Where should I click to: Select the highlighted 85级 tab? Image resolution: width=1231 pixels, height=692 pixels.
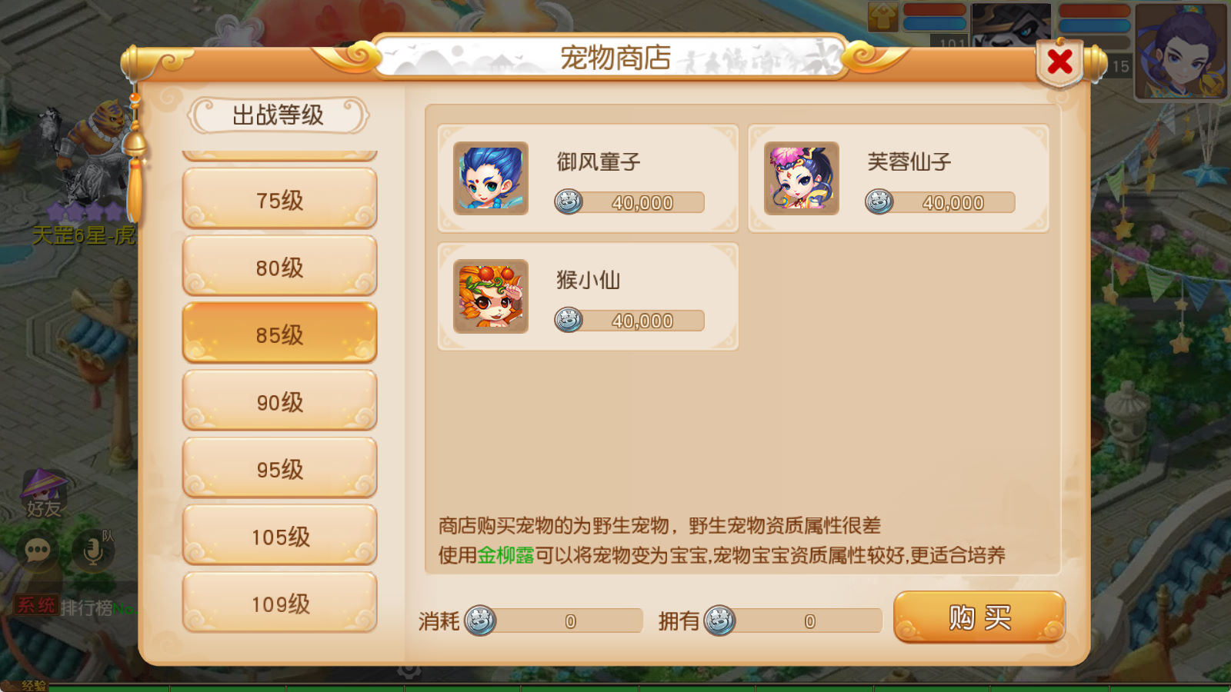click(x=279, y=334)
